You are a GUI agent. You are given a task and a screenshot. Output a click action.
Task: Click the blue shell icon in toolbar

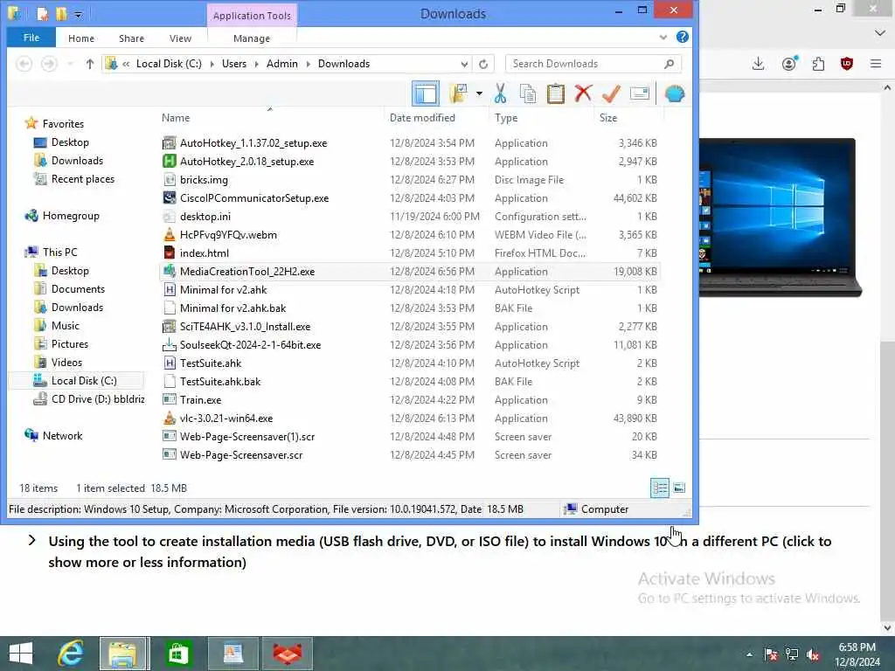[675, 93]
